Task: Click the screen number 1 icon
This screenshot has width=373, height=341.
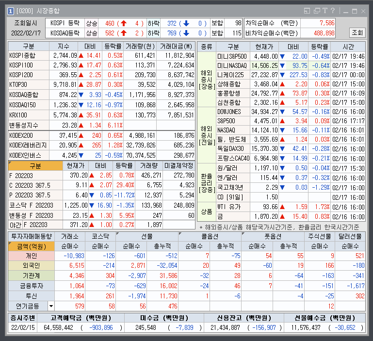Action: coord(11,11)
